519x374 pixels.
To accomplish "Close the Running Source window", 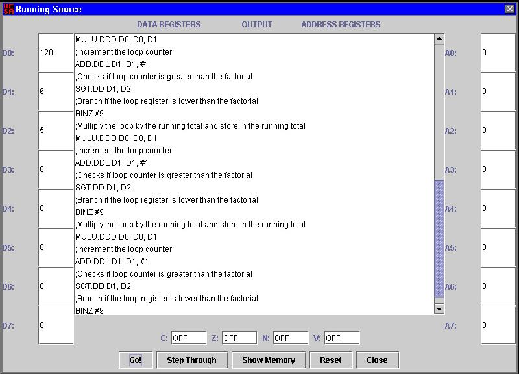I will click(x=509, y=9).
